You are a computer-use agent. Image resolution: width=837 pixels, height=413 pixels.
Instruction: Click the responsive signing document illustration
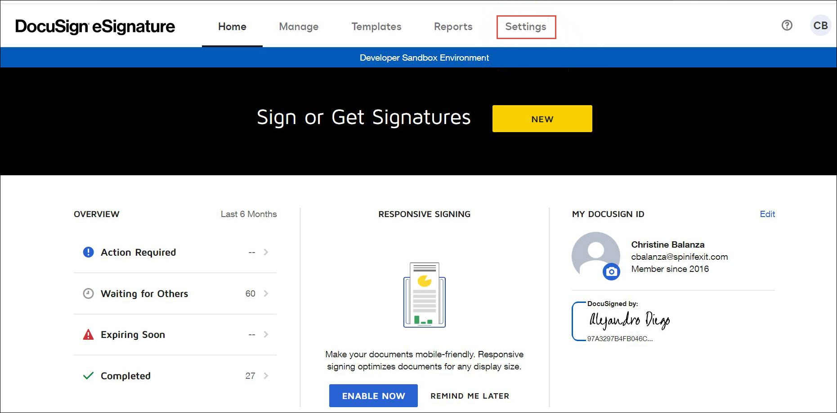(x=424, y=295)
